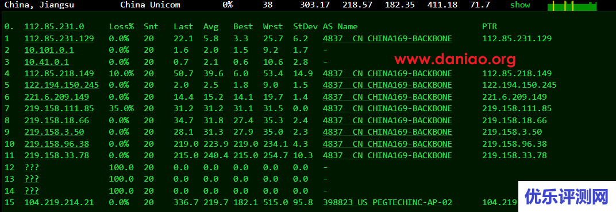Click the www.daniao.org watermark text
Screen dimensions: 616x212
[x=455, y=60]
